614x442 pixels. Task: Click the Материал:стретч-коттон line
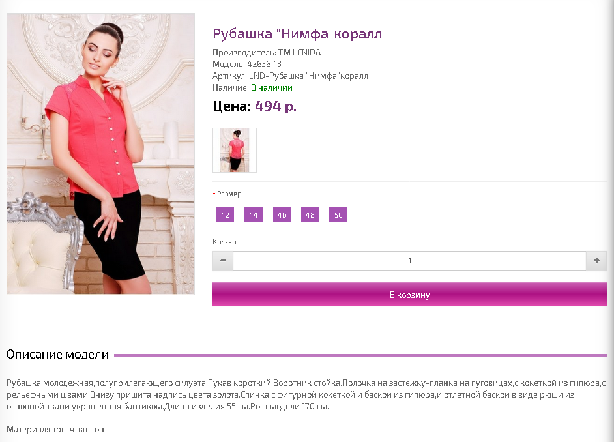[55, 430]
